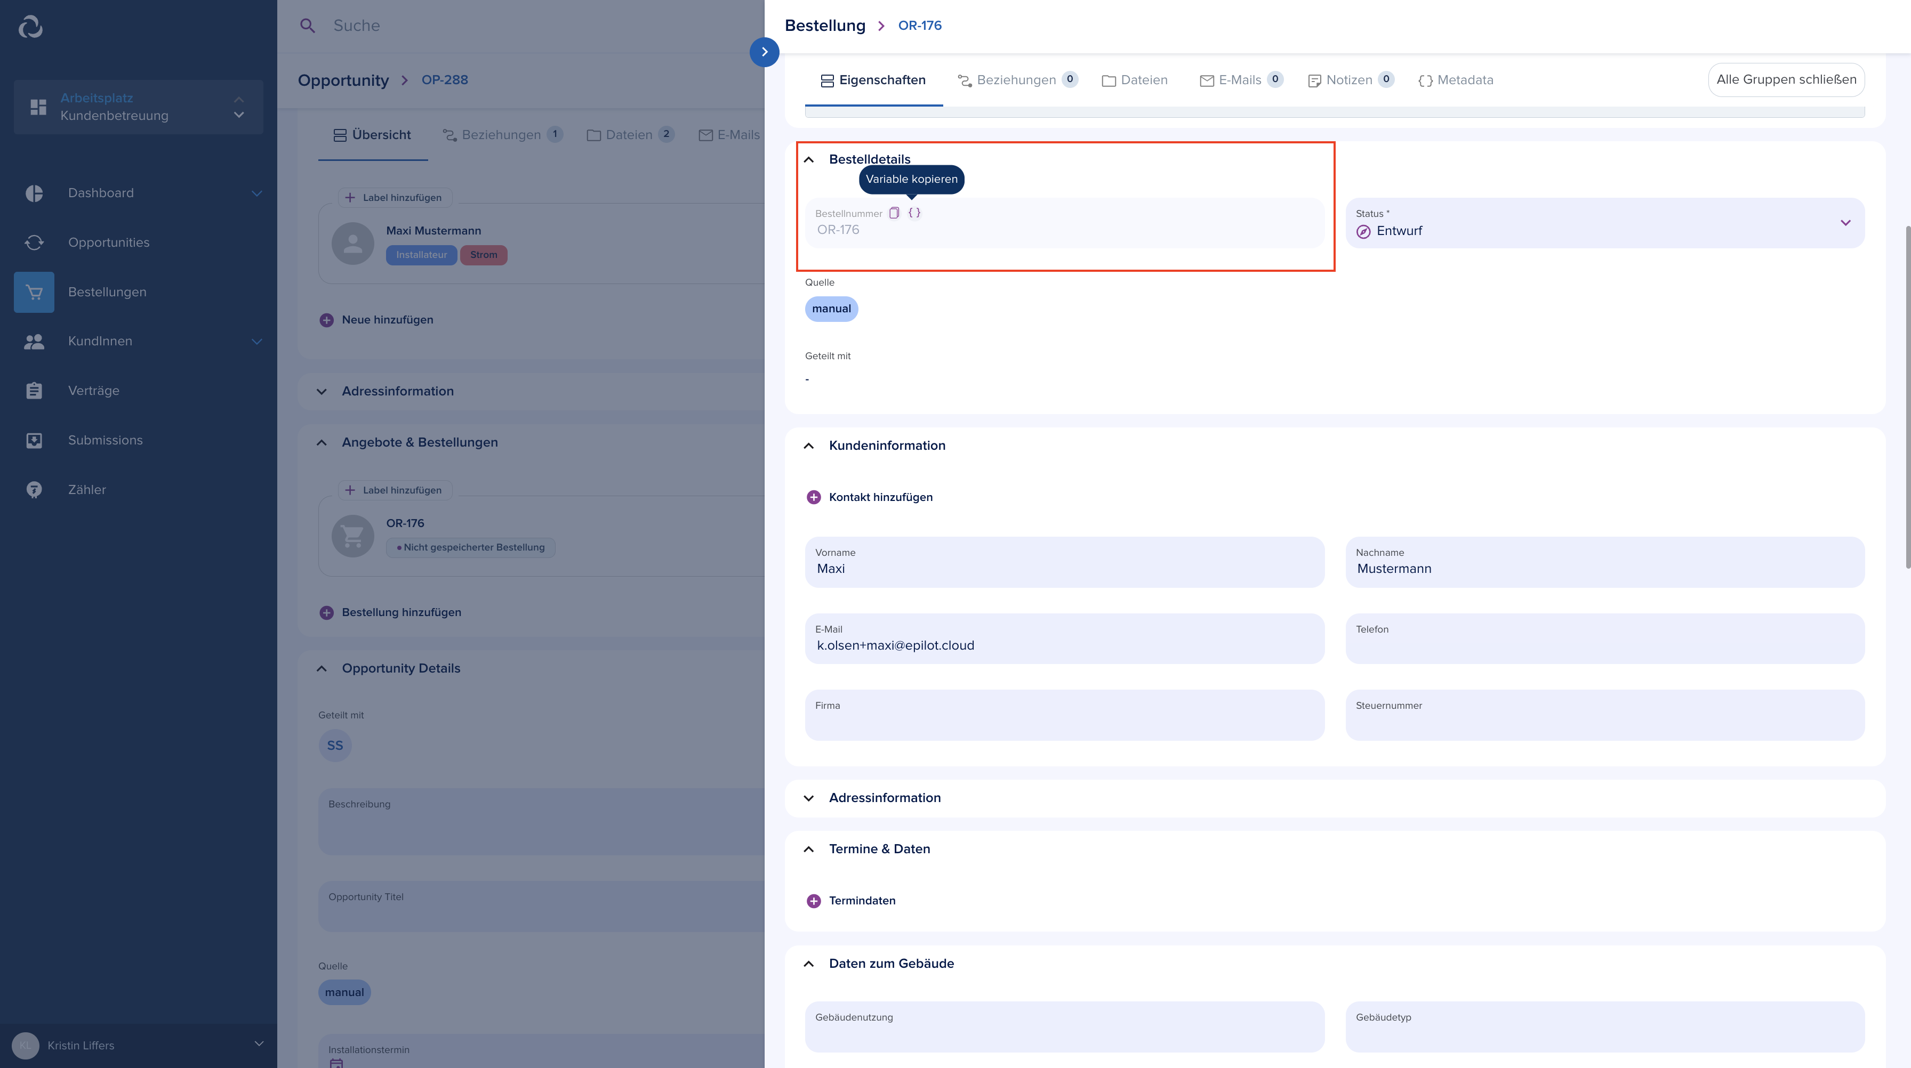Open the Arbeitsplatz Kundenbetreuung switcher
This screenshot has height=1068, width=1911.
[139, 107]
